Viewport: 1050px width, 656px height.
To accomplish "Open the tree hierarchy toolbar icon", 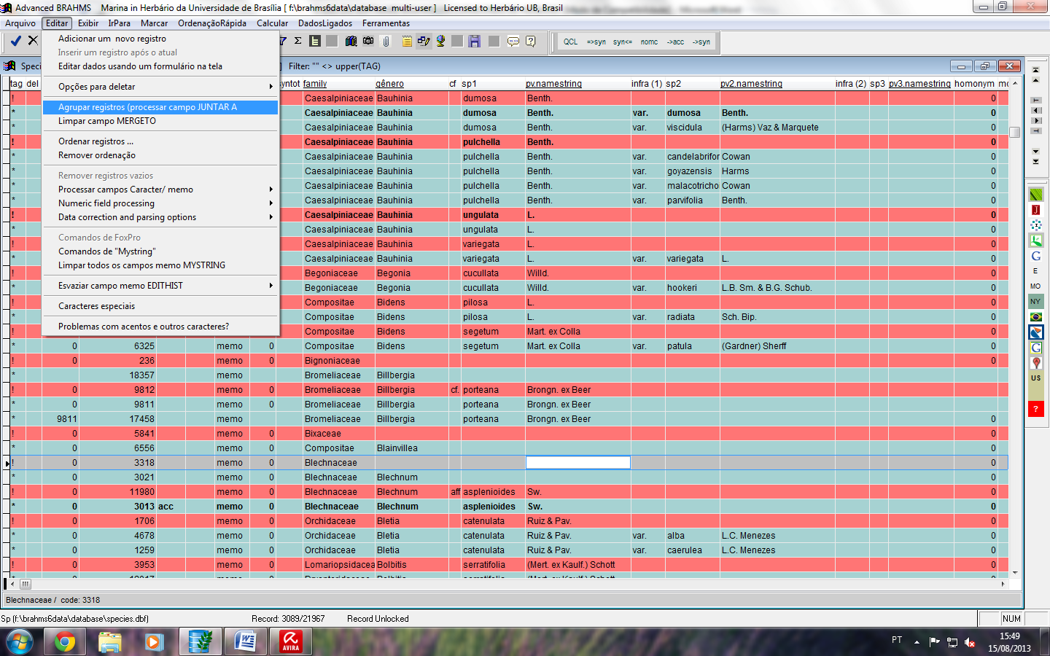I will [x=315, y=42].
